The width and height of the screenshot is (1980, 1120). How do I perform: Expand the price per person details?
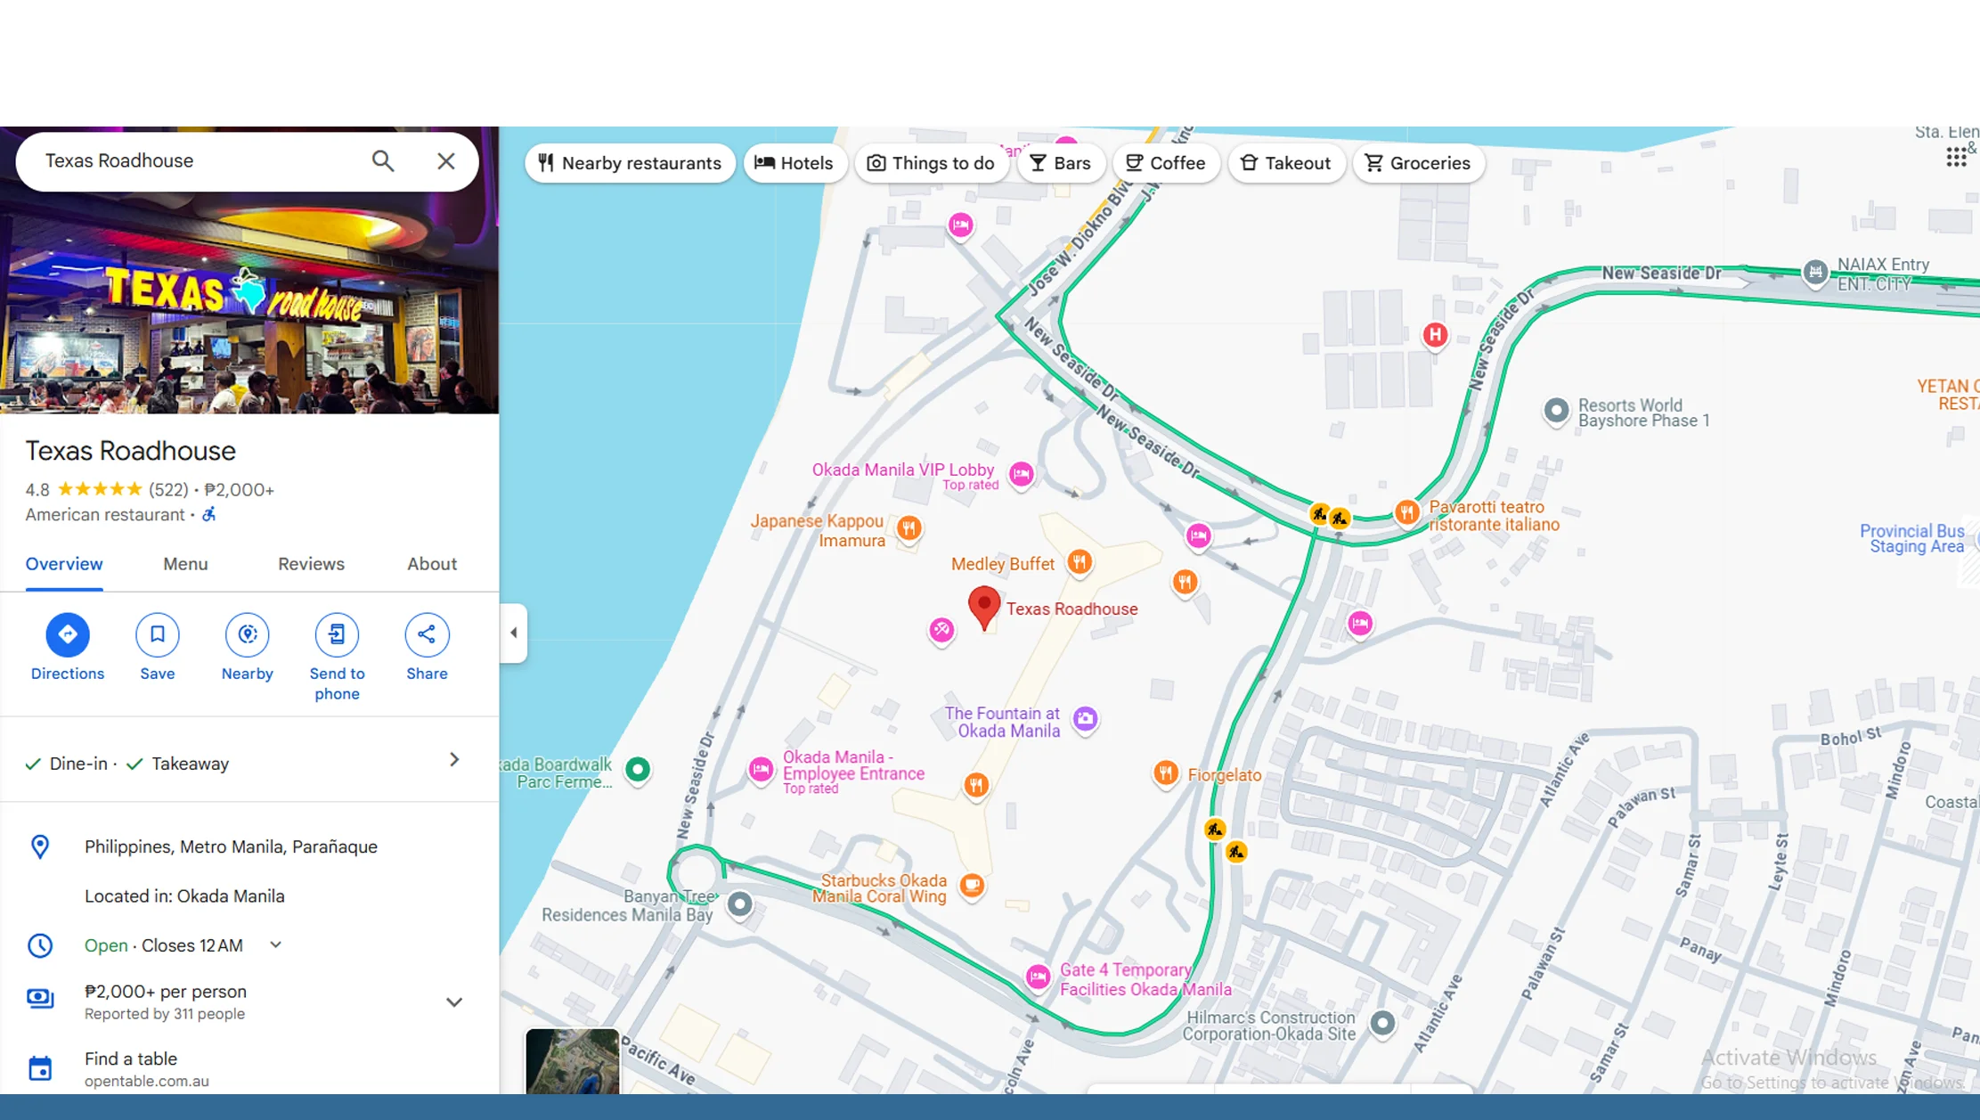453,1001
